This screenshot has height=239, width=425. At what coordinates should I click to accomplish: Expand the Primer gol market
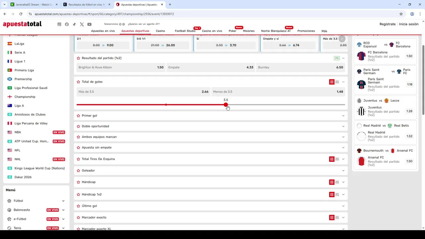click(343, 116)
